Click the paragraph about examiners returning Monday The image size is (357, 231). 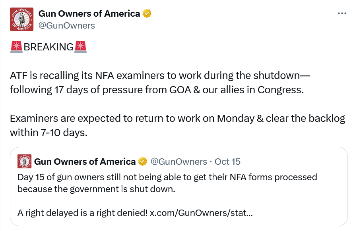click(x=177, y=119)
